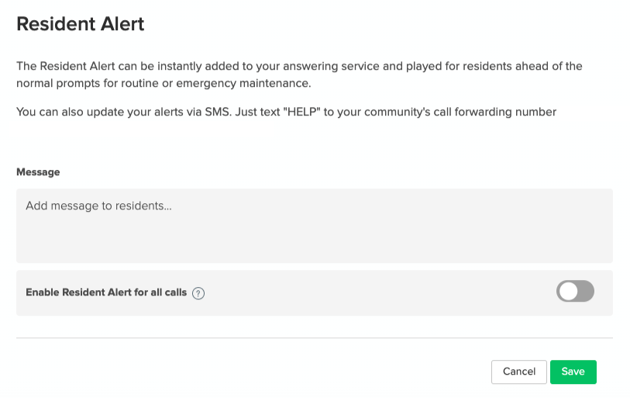Click the question mark help icon
This screenshot has width=630, height=398.
pyautogui.click(x=198, y=293)
